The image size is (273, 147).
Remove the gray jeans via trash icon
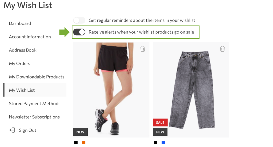pos(222,49)
